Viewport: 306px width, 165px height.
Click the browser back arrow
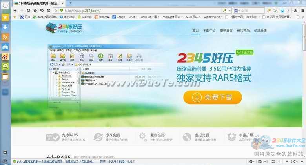[x=15, y=11]
